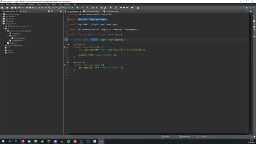
Task: Open the Windows Start menu
Action: point(3,141)
